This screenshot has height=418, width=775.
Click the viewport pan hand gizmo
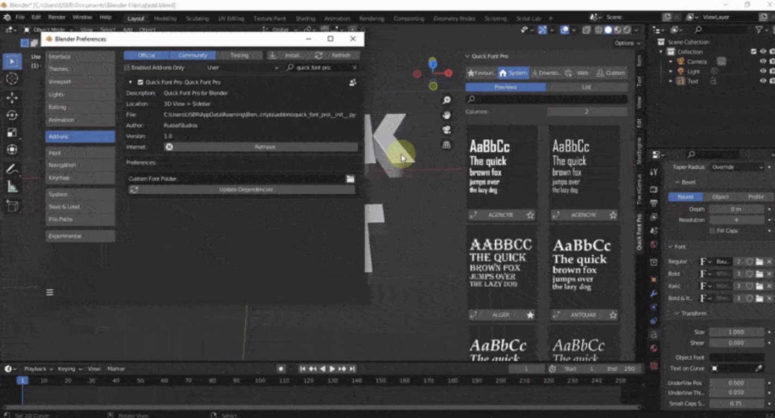click(447, 115)
